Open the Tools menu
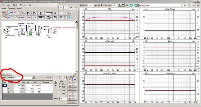201x107 pixels. pyautogui.click(x=15, y=5)
